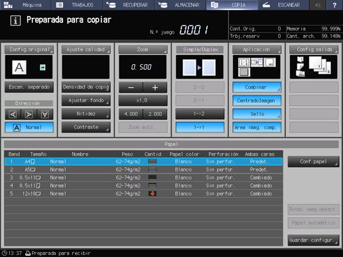The width and height of the screenshot is (343, 257).
Task: Toggle CentradoImagen
Action: pyautogui.click(x=257, y=101)
